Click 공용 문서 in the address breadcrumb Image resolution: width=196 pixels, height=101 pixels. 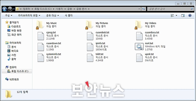(81, 9)
